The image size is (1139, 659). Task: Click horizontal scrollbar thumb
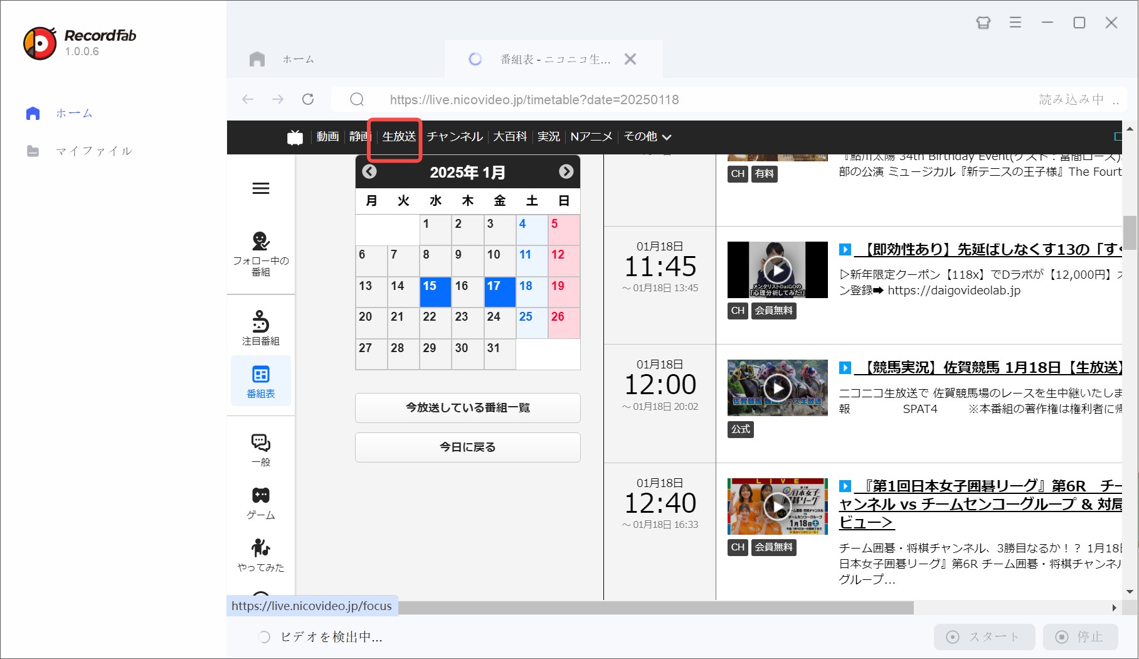655,608
